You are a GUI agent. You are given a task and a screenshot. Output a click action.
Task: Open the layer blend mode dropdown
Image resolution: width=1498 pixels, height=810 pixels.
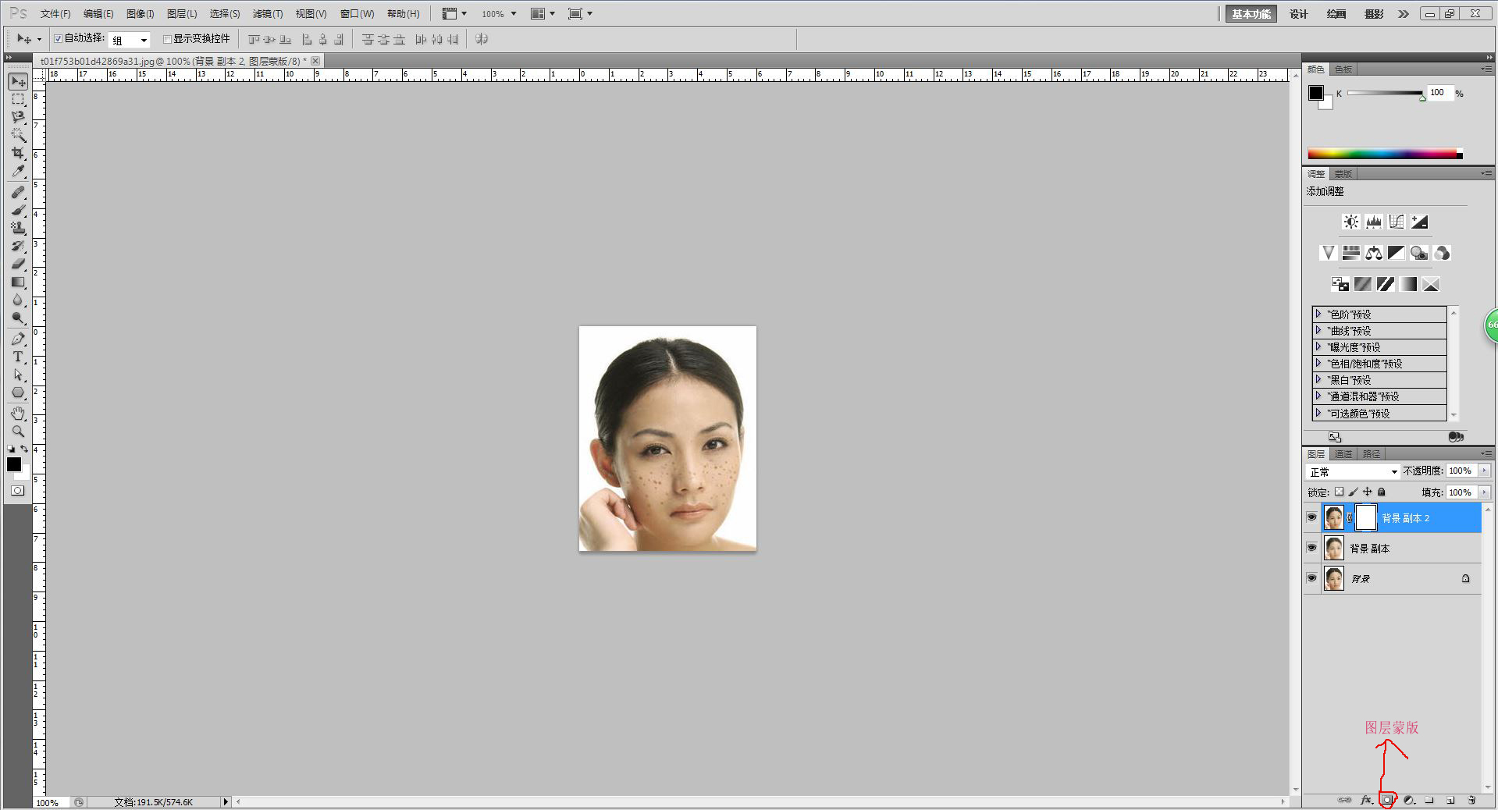click(x=1353, y=472)
